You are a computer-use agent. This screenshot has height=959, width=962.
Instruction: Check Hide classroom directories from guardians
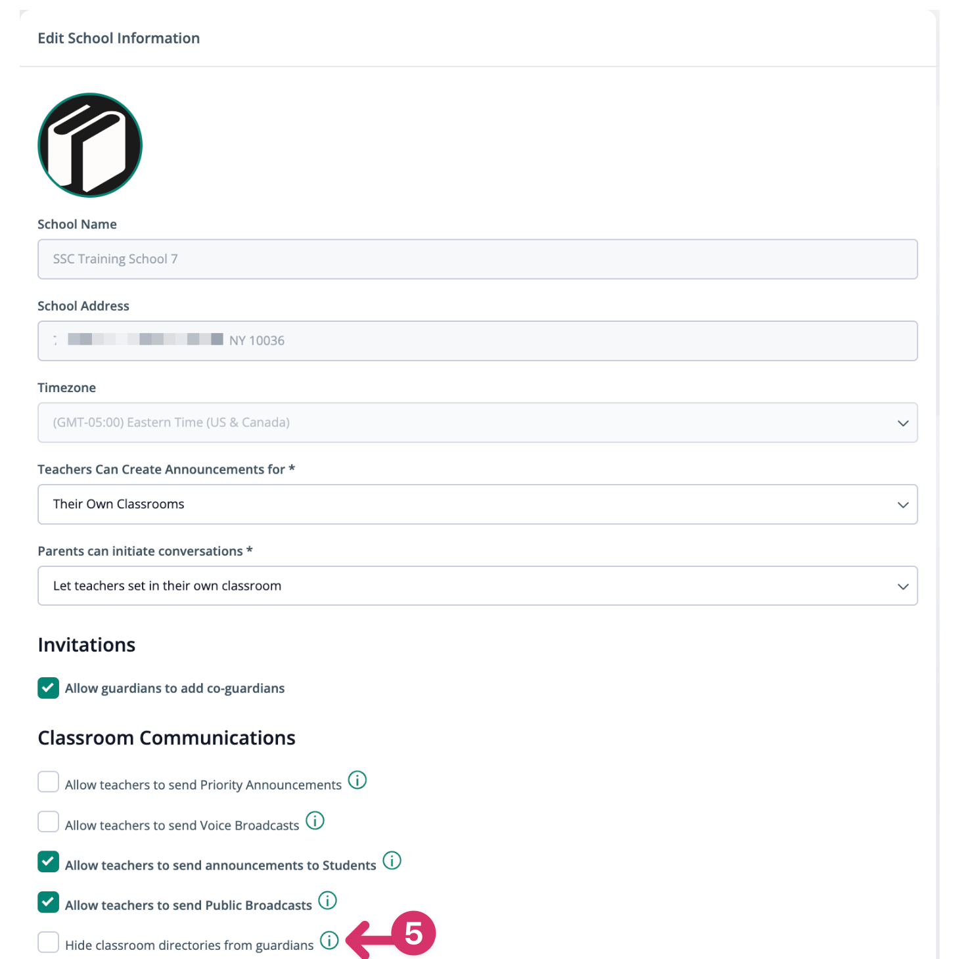pos(48,942)
